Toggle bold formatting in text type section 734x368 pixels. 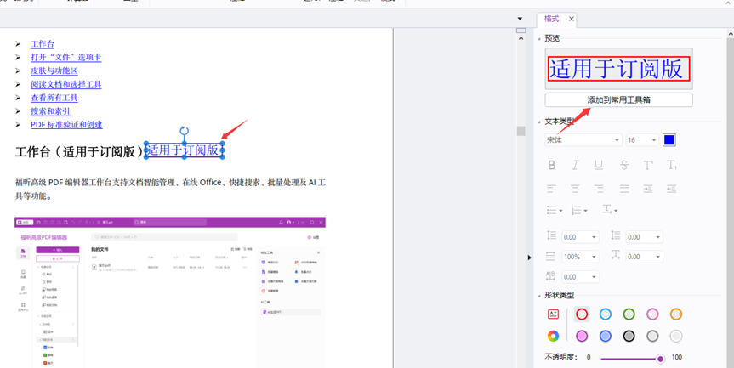(551, 165)
